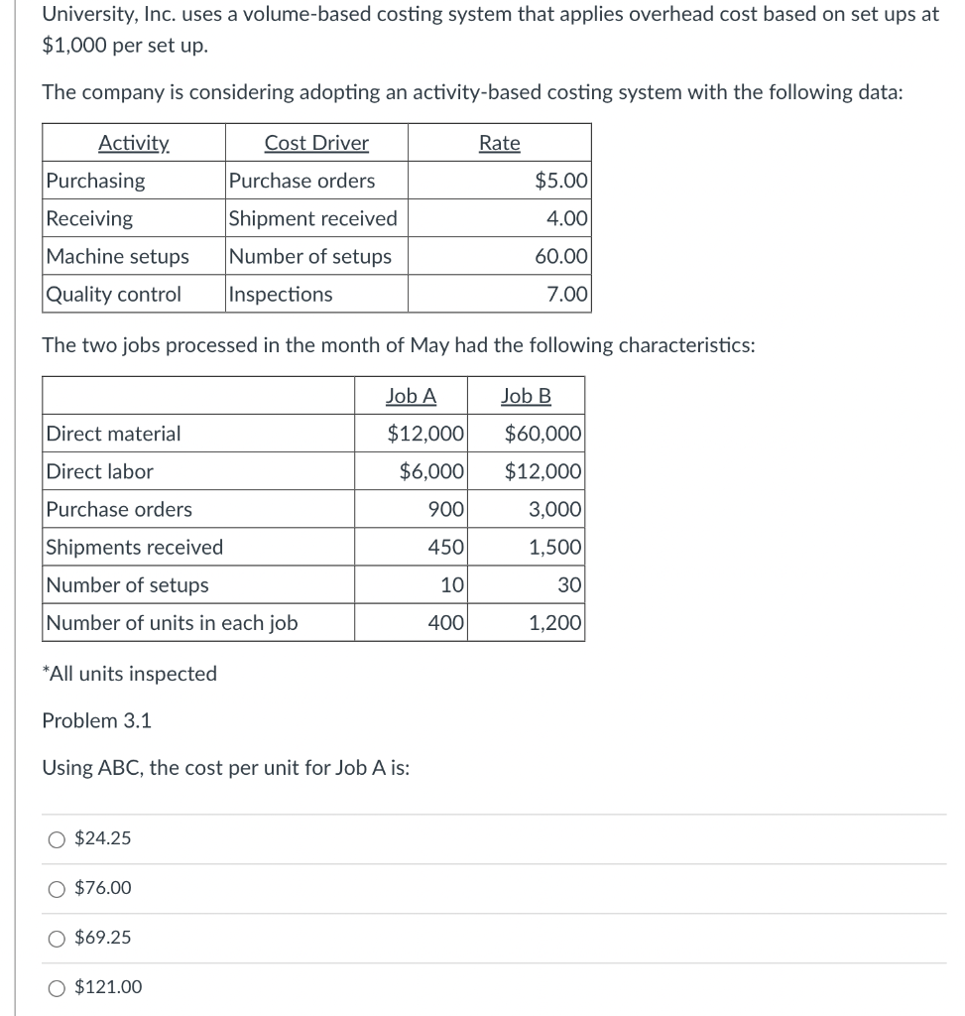Select the $24.25 answer option
Image resolution: width=965 pixels, height=1016 pixels.
click(x=57, y=838)
